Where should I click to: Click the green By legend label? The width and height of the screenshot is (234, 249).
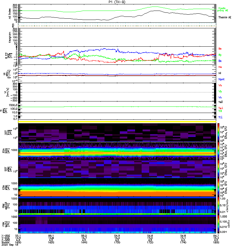click(x=220, y=55)
